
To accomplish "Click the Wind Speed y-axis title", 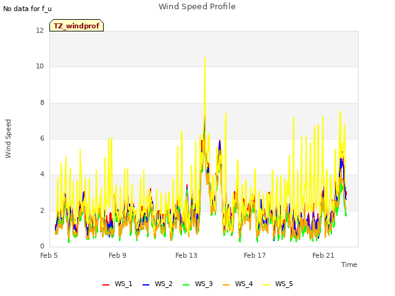I will pyautogui.click(x=8, y=139).
